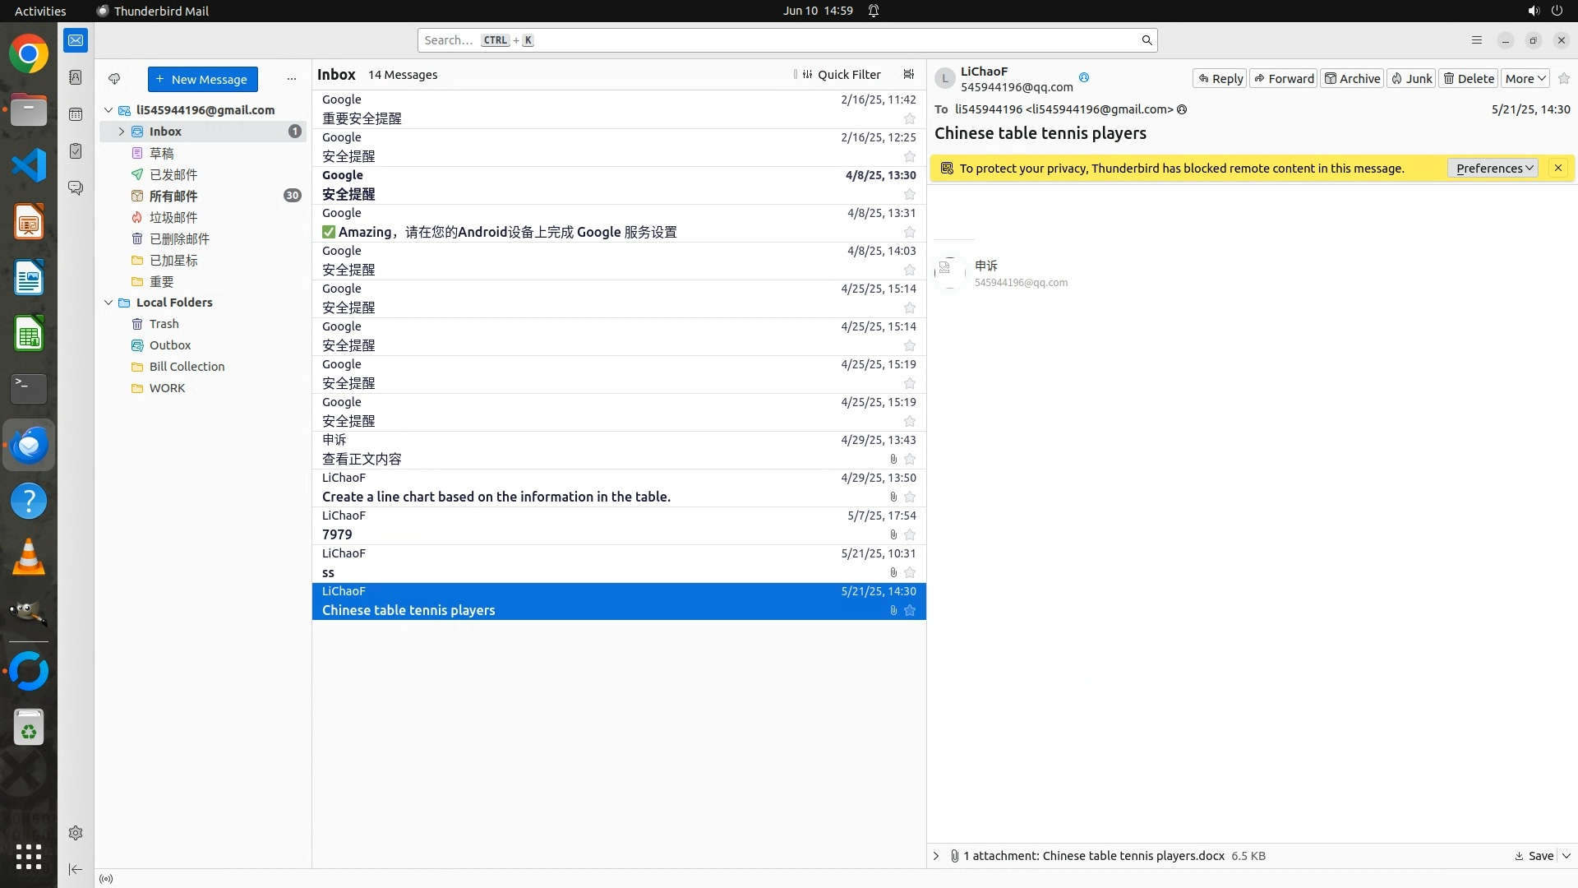The image size is (1578, 888).
Task: Open the More actions dropdown
Action: coord(1525,79)
